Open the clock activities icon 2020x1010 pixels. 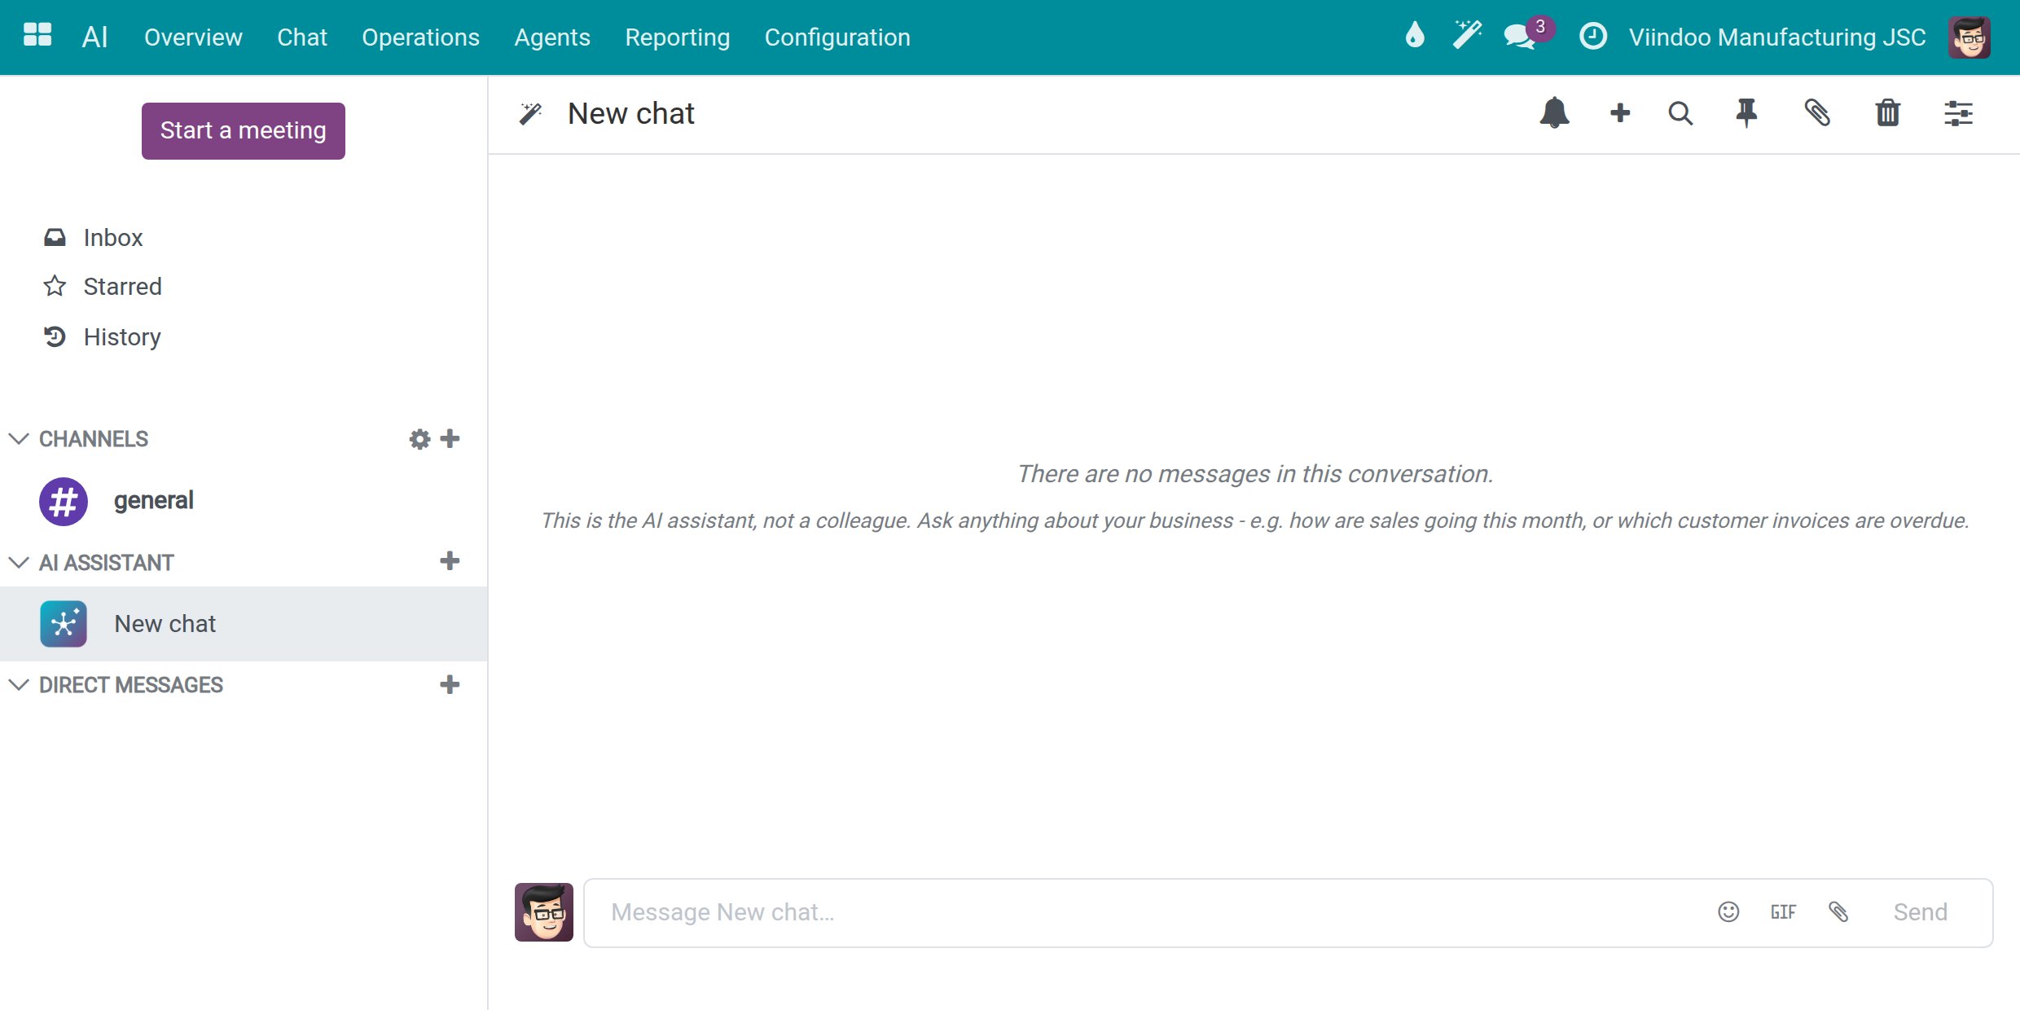[1592, 37]
